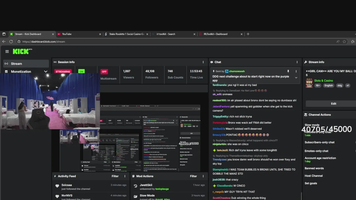This screenshot has width=356, height=200.
Task: Click Subscribers-only chat setting
Action: (320, 142)
